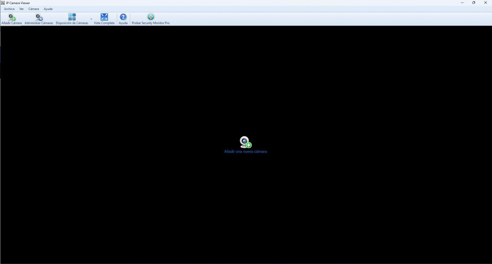Screen dimensions: 492x264
Task: Click the webcam icon in the center
Action: coord(245,142)
